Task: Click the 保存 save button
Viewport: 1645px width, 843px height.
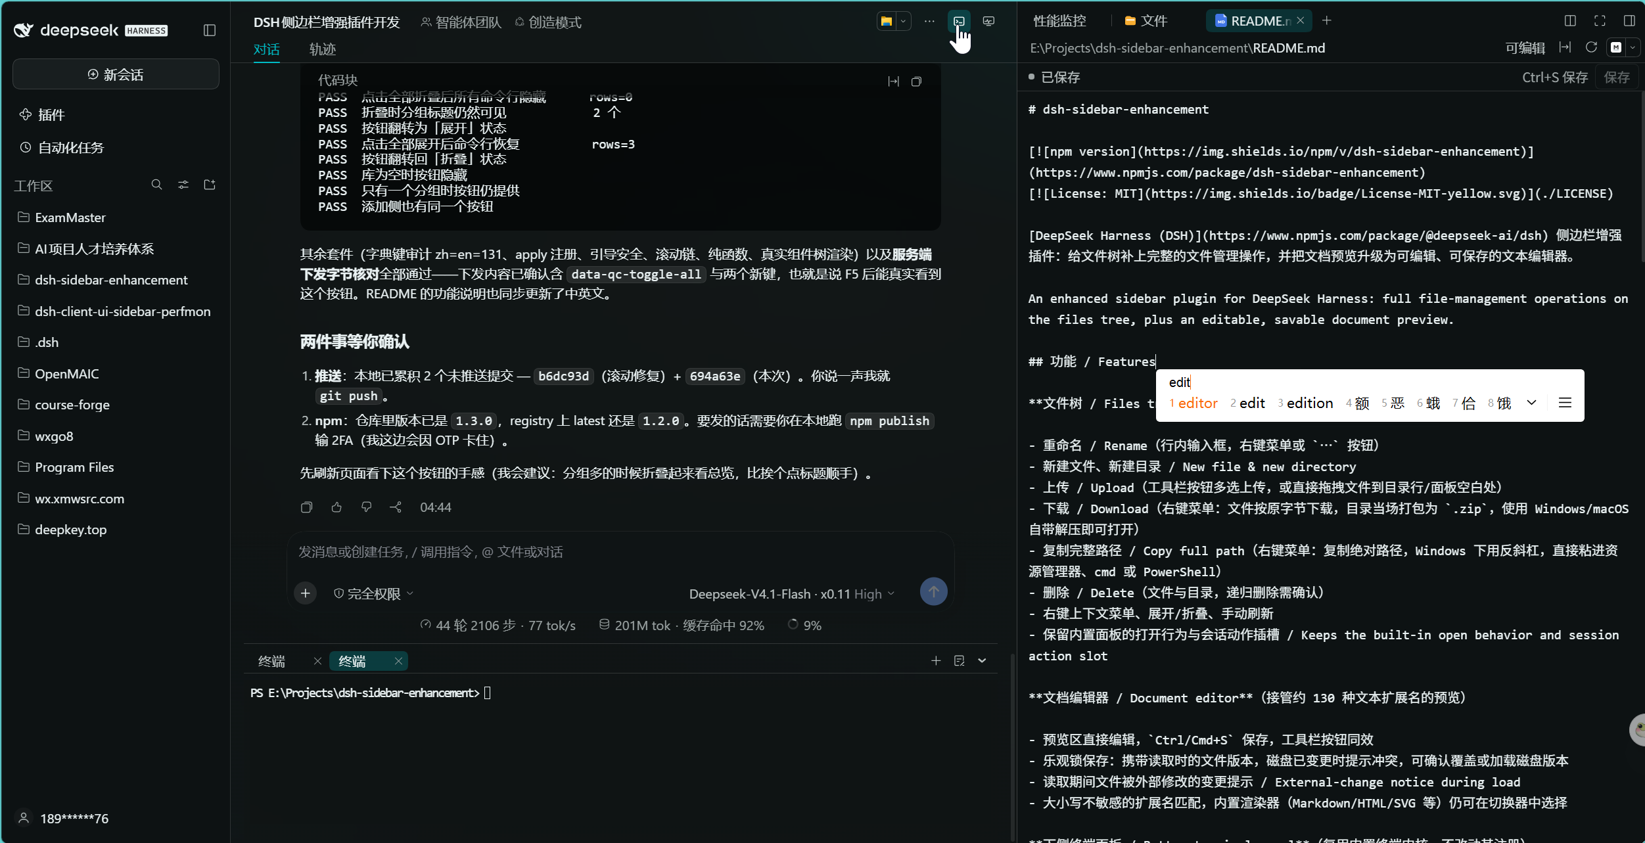Action: click(x=1616, y=78)
